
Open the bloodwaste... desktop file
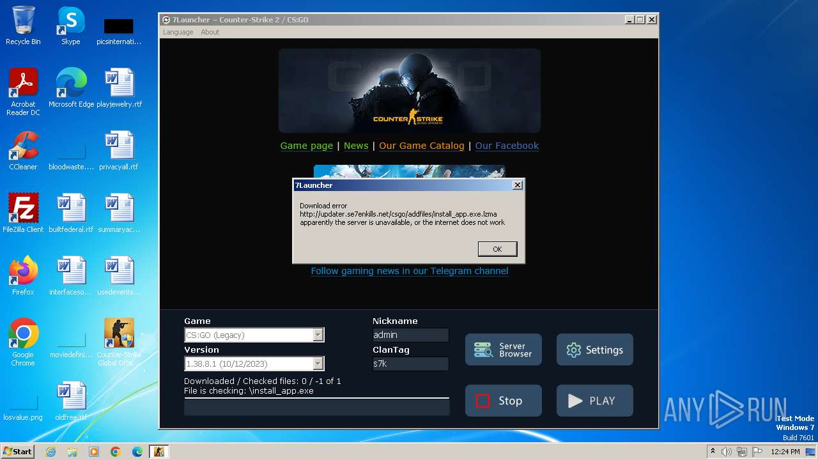pyautogui.click(x=71, y=156)
